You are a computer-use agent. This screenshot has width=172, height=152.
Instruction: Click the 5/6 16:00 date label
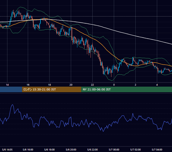(28, 149)
